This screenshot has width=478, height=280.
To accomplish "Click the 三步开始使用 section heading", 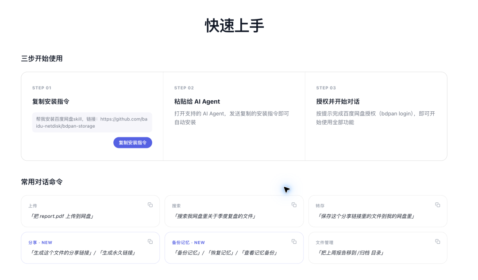I will click(x=42, y=58).
